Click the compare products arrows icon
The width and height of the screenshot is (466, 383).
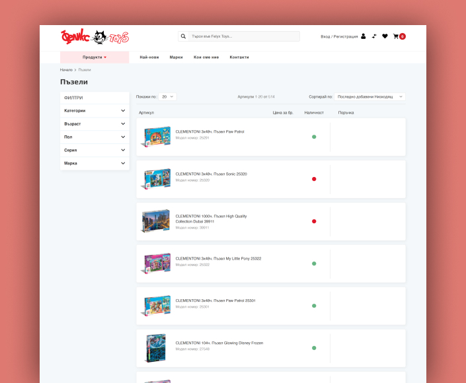pyautogui.click(x=374, y=36)
